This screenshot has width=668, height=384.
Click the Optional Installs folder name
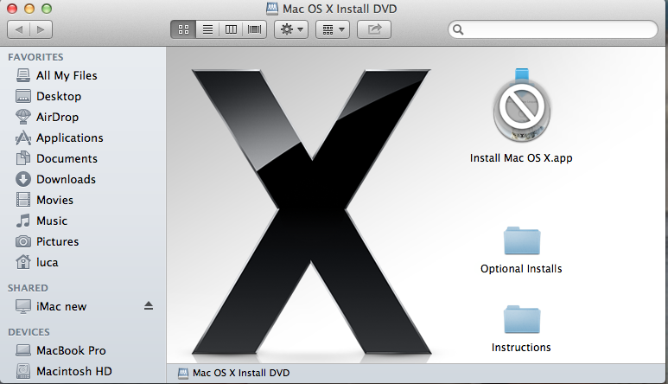(521, 269)
